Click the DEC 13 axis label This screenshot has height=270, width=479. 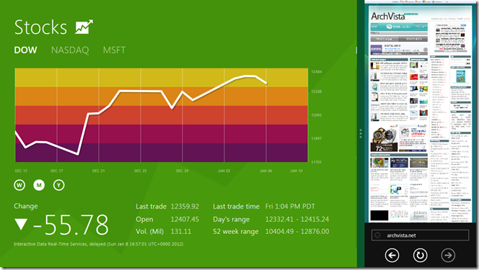pos(21,171)
